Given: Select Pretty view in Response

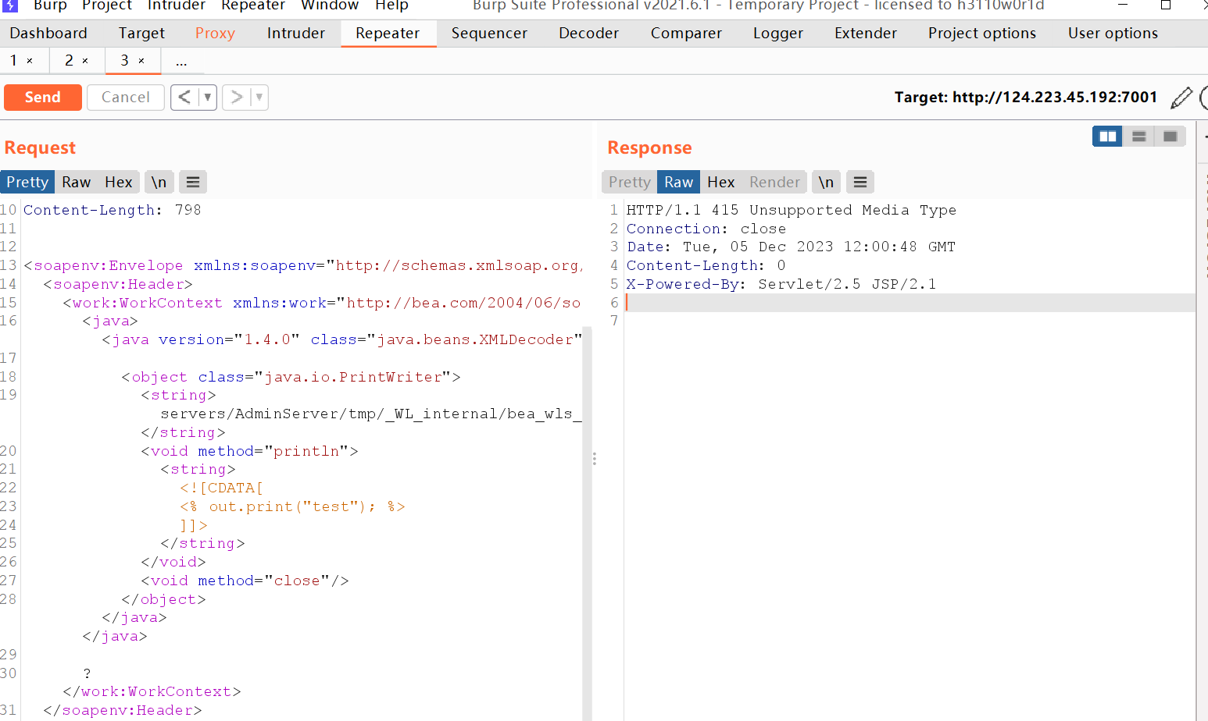Looking at the screenshot, I should pyautogui.click(x=630, y=182).
